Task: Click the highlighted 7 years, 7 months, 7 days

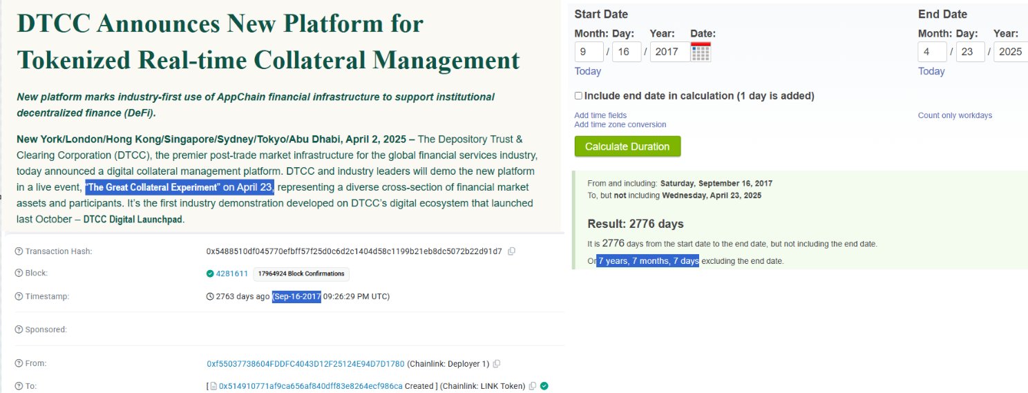Action: click(x=648, y=261)
